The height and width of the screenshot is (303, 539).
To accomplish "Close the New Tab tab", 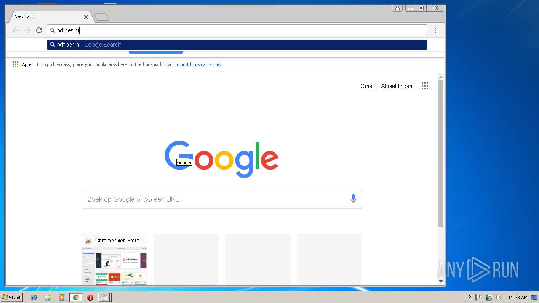I will 86,17.
